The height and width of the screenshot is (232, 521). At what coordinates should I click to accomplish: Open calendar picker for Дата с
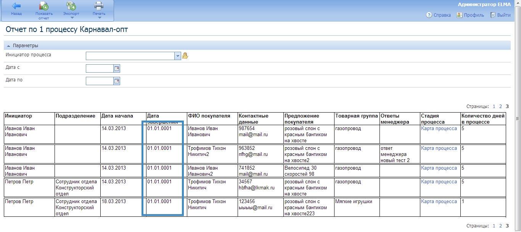click(x=117, y=68)
